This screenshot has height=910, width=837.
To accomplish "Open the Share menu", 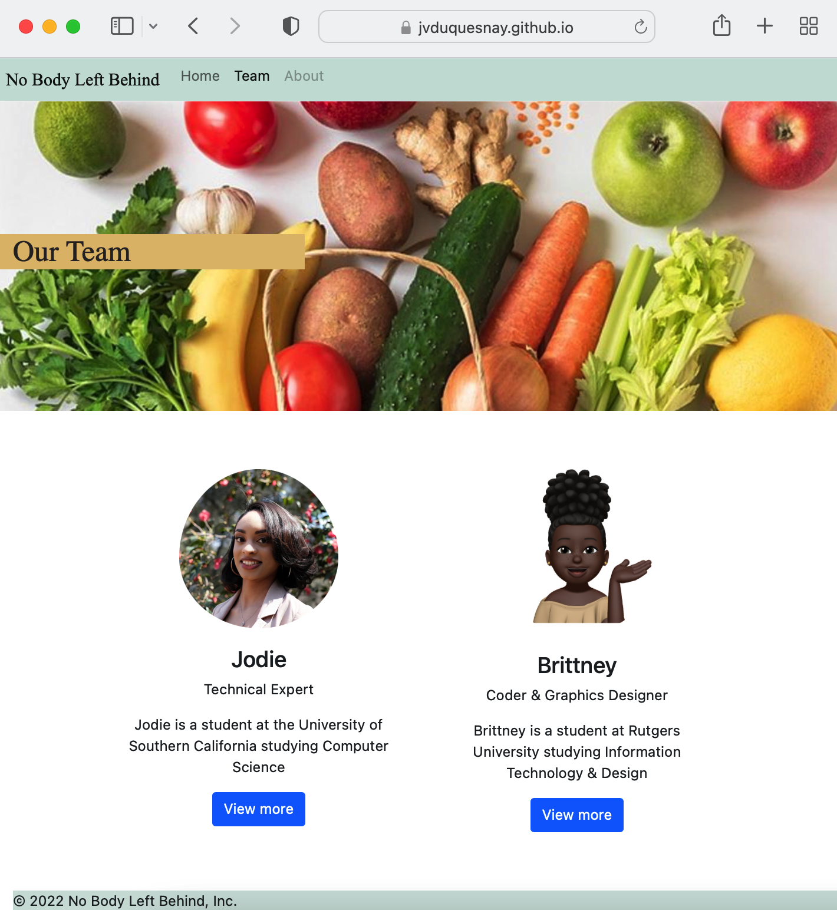I will [721, 26].
